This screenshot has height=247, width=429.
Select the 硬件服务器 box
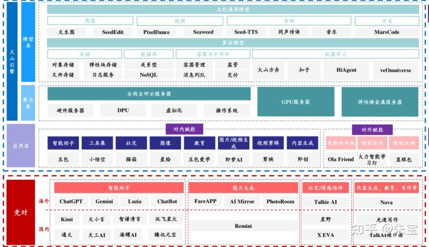(x=70, y=110)
